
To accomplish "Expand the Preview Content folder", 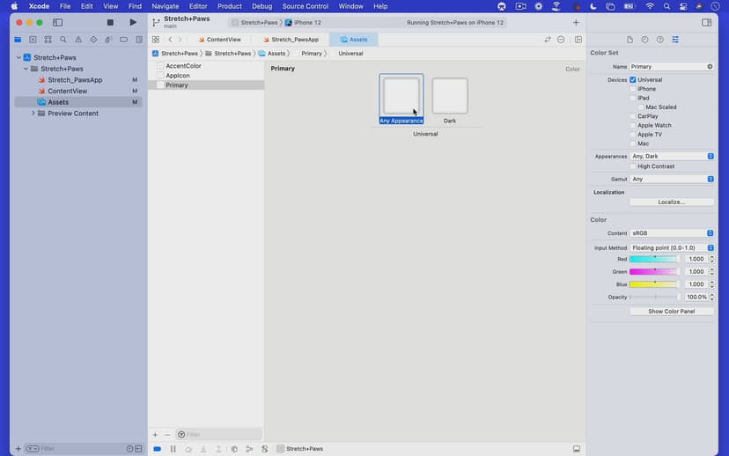I will pyautogui.click(x=33, y=114).
